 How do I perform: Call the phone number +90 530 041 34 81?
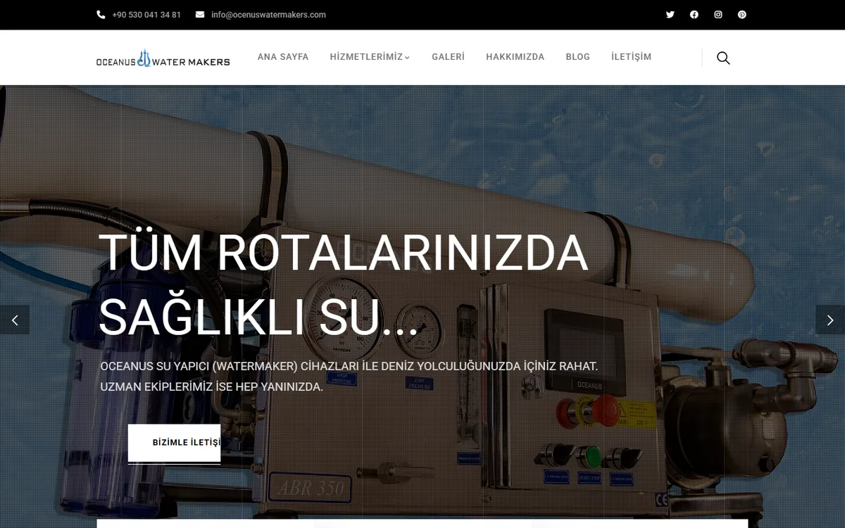pos(146,15)
